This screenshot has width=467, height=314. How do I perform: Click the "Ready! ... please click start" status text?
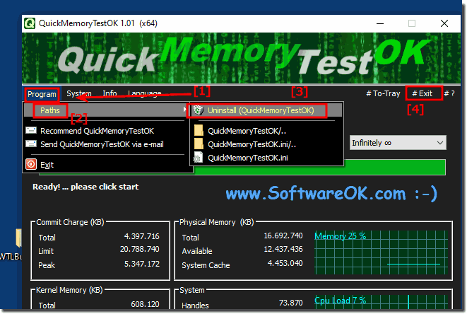click(85, 187)
